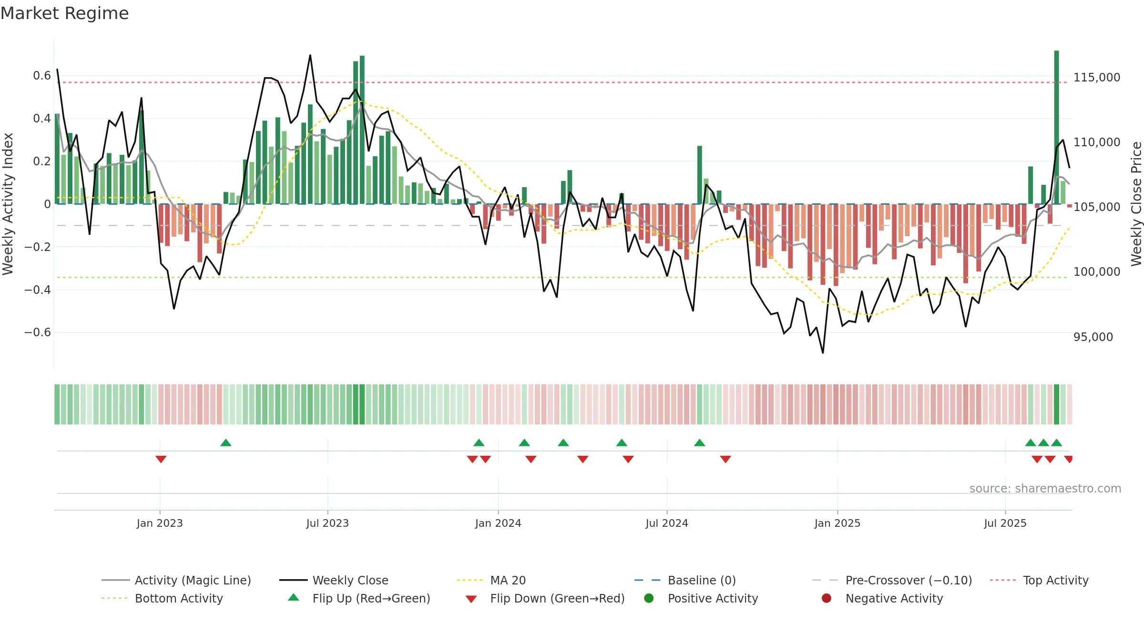Click the −0.6 tick on the left axis
Screen dimensions: 1144x643
(x=38, y=332)
